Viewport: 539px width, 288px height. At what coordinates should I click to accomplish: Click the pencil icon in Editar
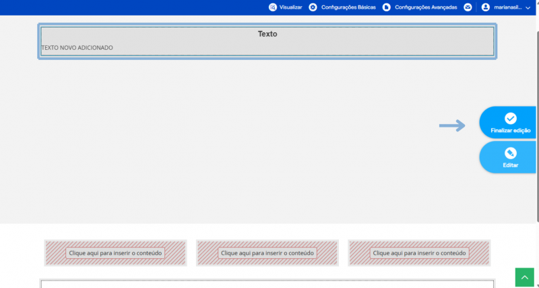pos(511,153)
